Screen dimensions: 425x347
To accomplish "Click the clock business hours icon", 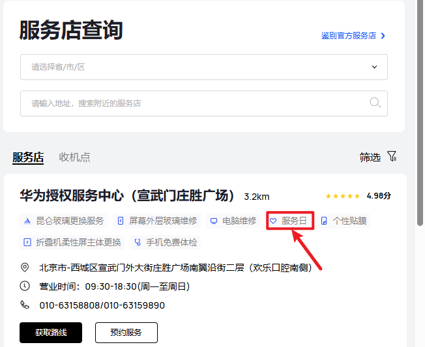I will tap(25, 286).
